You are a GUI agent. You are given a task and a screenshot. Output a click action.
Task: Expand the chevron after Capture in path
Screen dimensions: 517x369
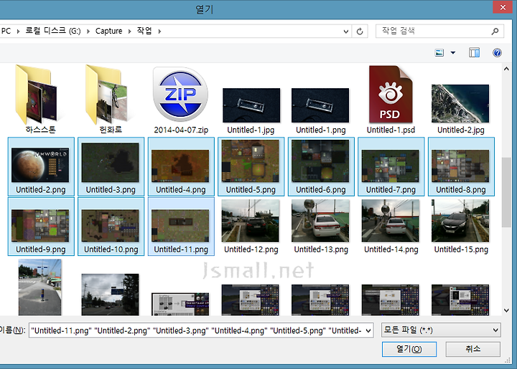(x=129, y=32)
